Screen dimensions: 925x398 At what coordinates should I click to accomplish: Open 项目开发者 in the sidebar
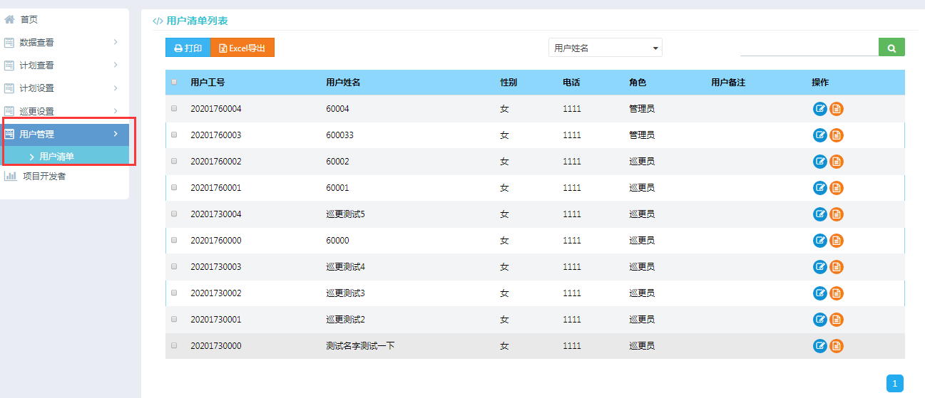44,177
